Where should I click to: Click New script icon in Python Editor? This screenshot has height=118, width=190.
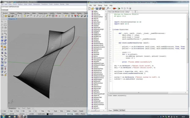pos(89,9)
